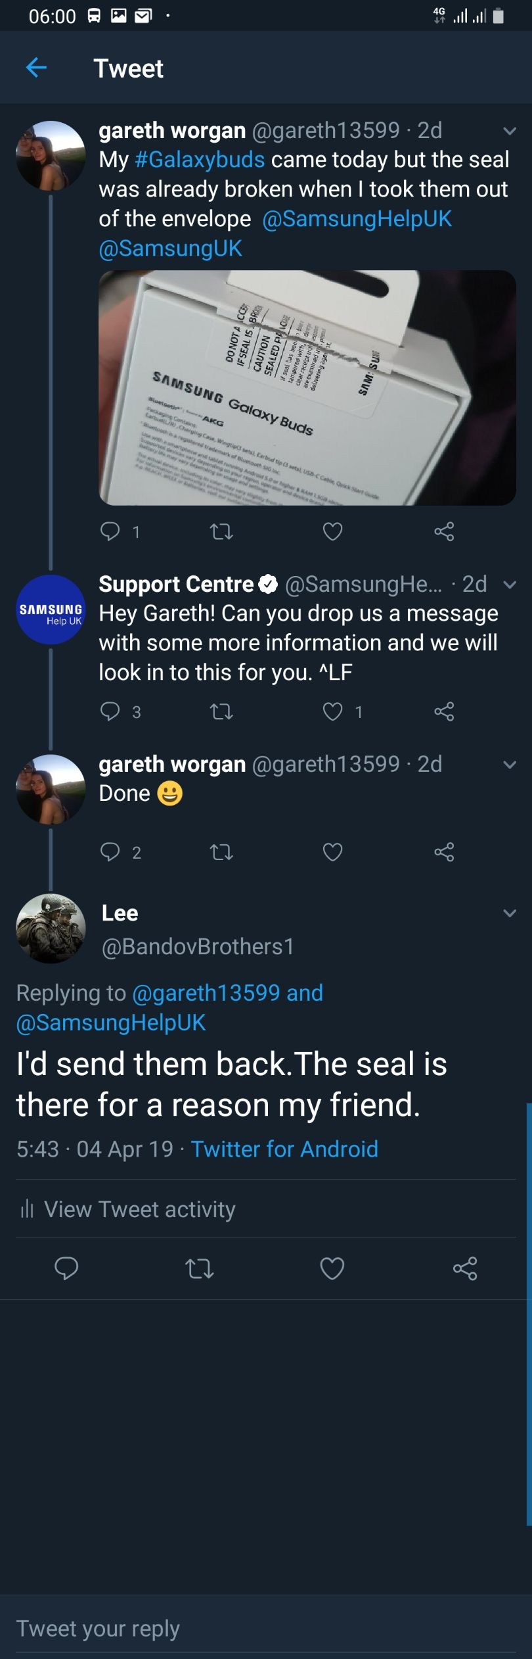Open the Galaxy Buds box photo
Image resolution: width=532 pixels, height=1659 pixels.
click(307, 387)
